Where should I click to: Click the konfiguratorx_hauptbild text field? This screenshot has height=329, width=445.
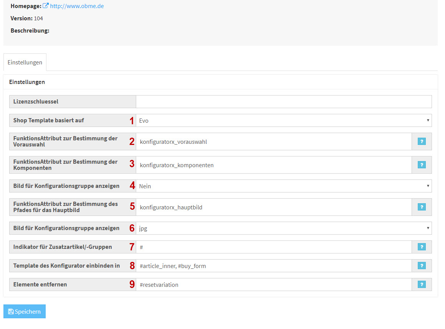point(274,207)
